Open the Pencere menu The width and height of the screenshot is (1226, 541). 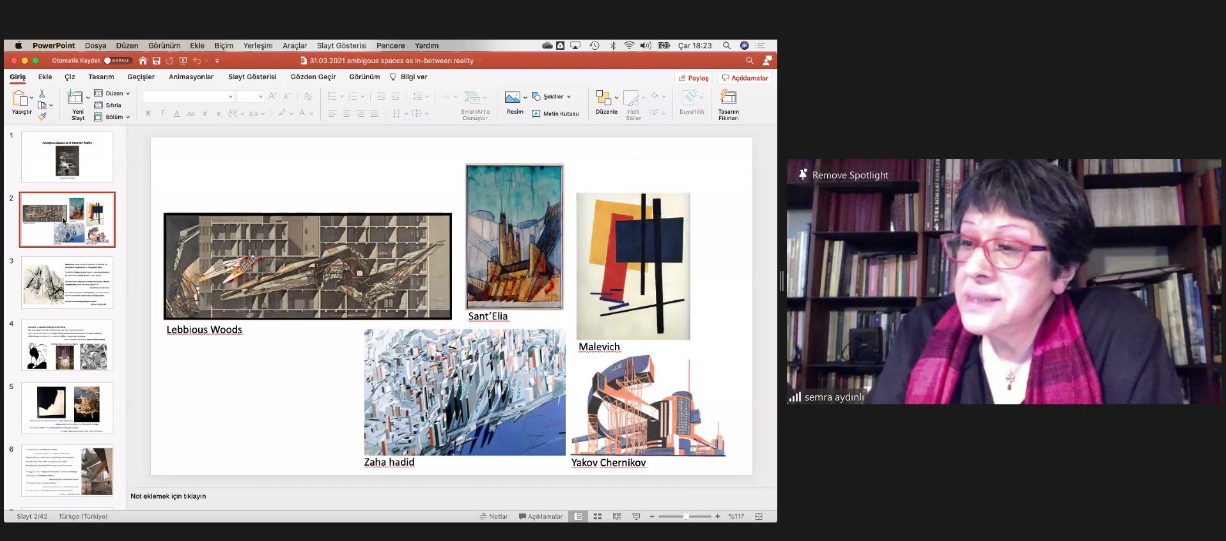pyautogui.click(x=391, y=45)
